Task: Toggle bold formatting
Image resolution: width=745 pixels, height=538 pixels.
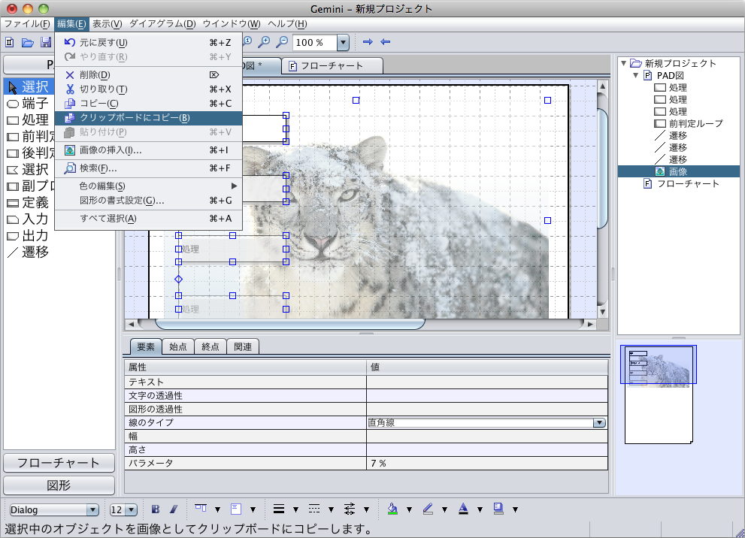Action: [x=156, y=509]
